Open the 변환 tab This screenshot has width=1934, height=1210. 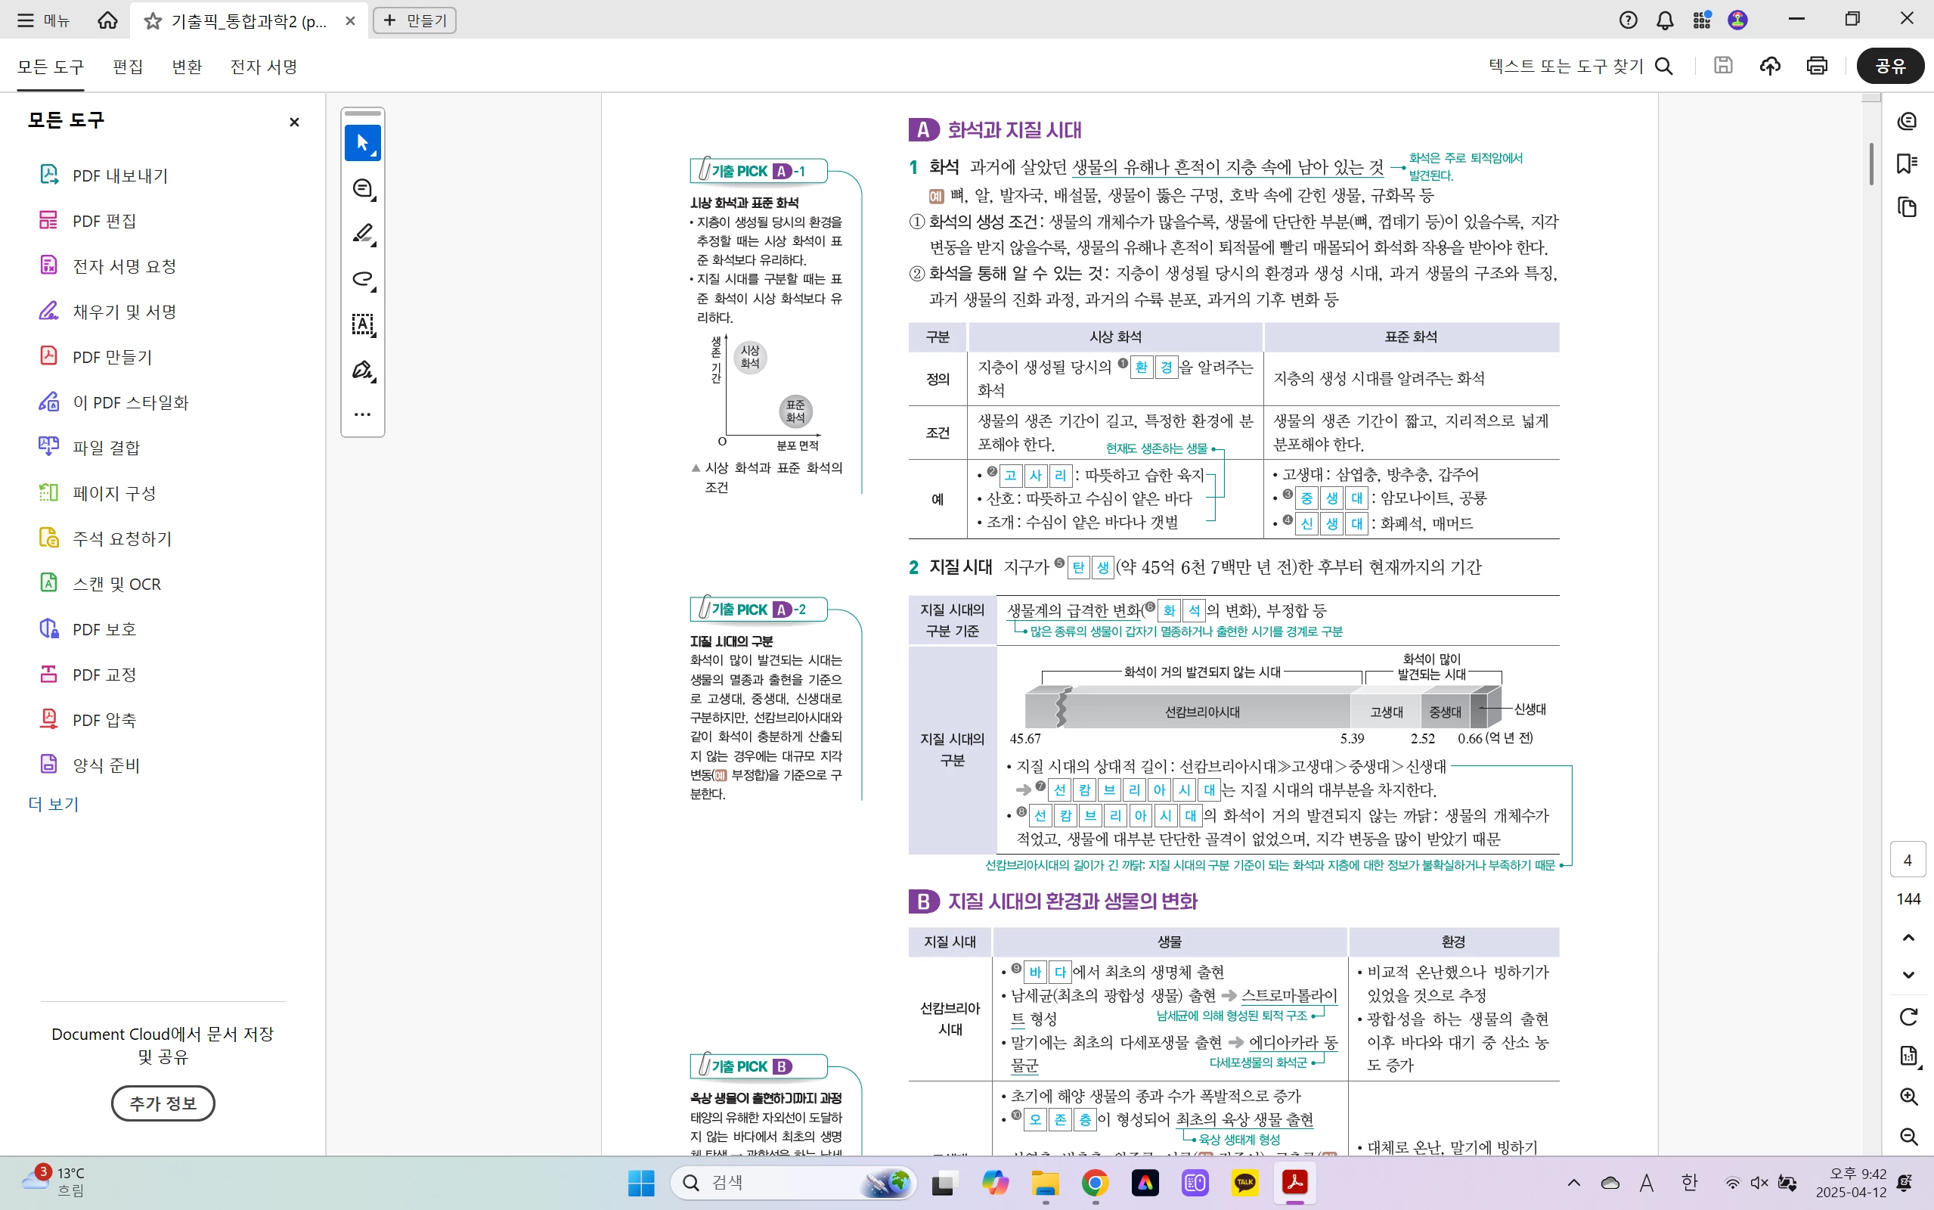[x=186, y=67]
